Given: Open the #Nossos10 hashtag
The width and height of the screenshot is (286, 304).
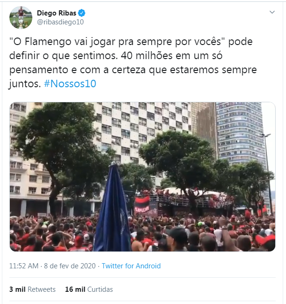Looking at the screenshot, I should pos(70,84).
